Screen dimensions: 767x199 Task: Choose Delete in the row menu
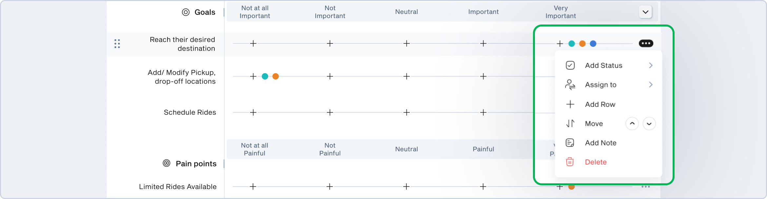pos(596,162)
